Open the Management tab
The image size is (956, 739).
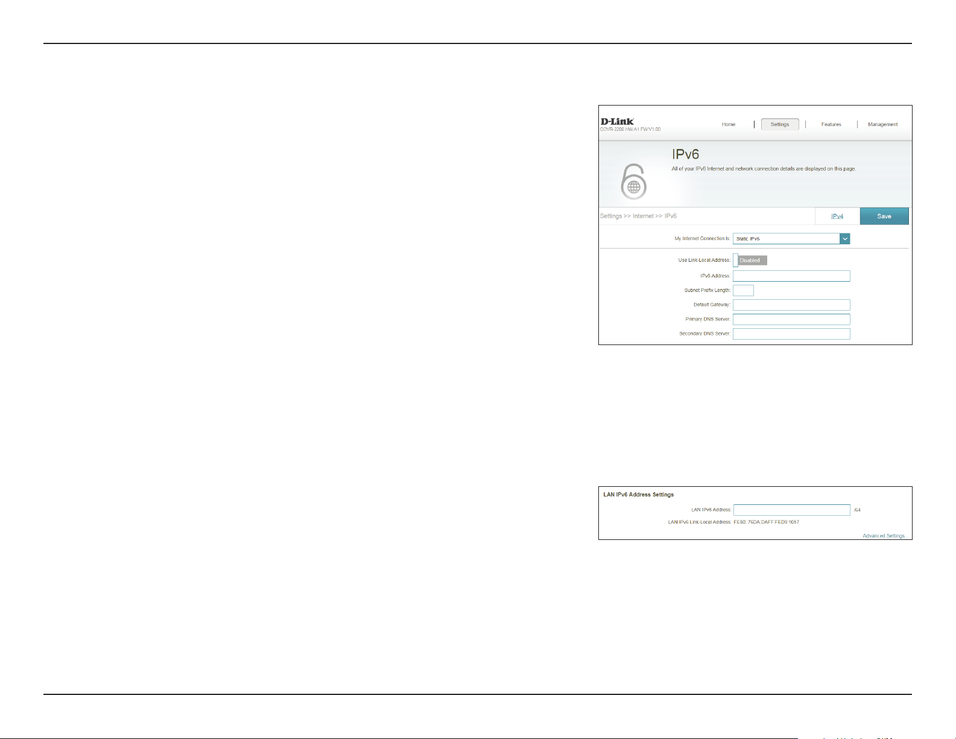[x=882, y=124]
